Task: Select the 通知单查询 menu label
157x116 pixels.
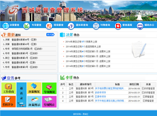Action: pos(82,25)
